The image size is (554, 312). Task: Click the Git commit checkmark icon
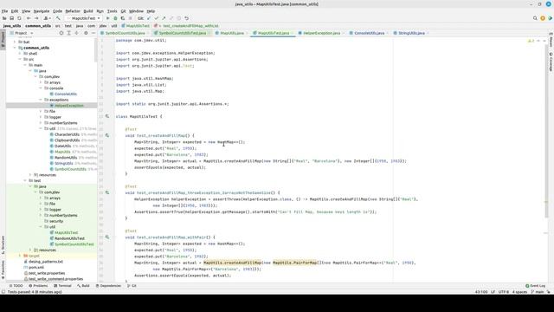pyautogui.click(x=156, y=18)
